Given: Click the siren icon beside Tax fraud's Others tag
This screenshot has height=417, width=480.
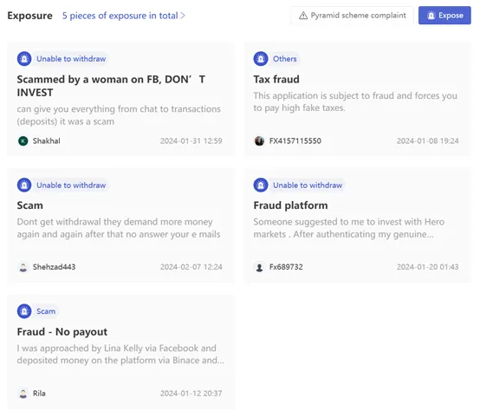Looking at the screenshot, I should pyautogui.click(x=261, y=59).
